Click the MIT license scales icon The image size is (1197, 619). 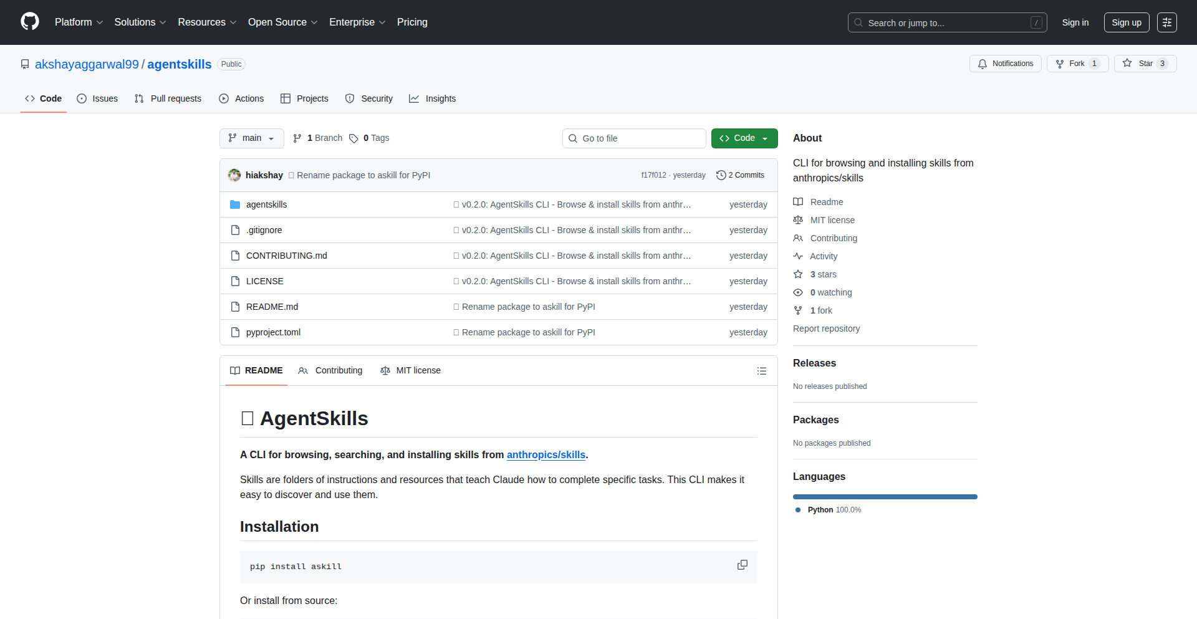click(798, 220)
